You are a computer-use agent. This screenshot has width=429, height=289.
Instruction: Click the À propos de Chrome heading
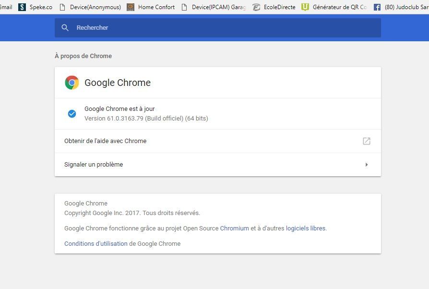tap(83, 56)
